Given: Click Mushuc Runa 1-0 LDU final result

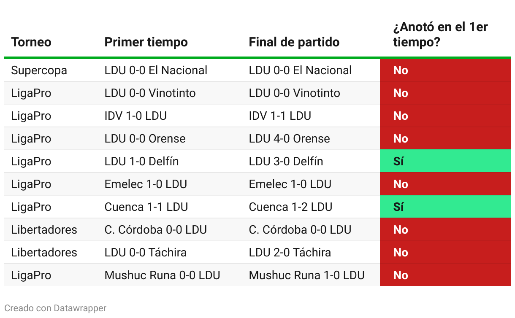Looking at the screenshot, I should click(x=307, y=275).
